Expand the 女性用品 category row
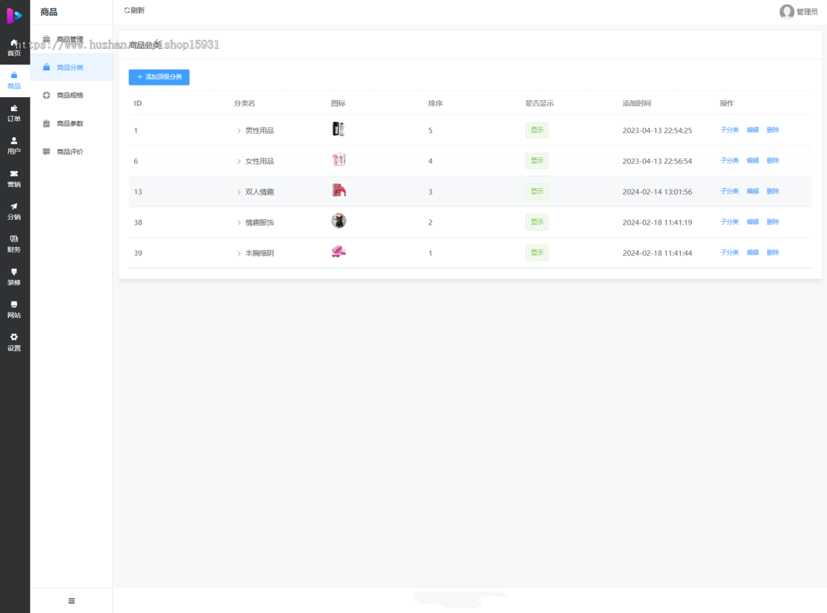 click(239, 161)
